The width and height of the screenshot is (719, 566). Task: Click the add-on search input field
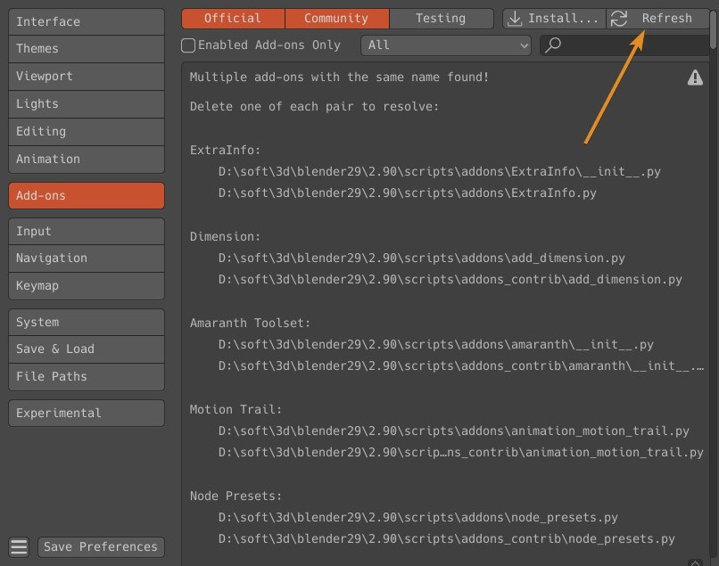pos(633,45)
